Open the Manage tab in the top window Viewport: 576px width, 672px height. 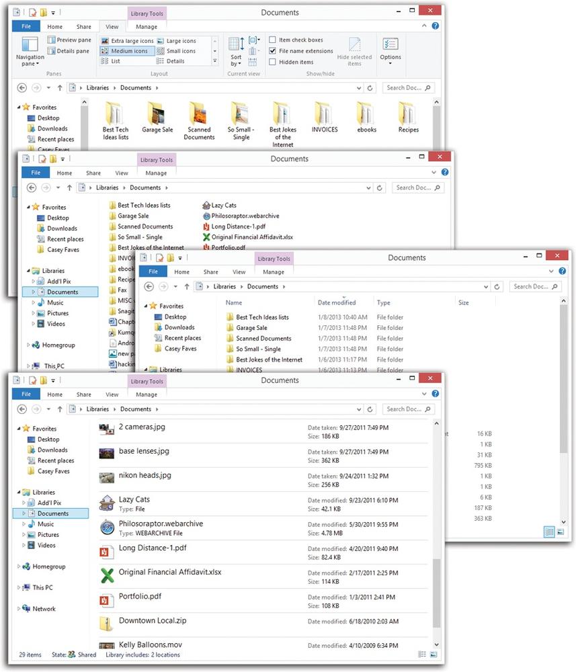(x=147, y=27)
